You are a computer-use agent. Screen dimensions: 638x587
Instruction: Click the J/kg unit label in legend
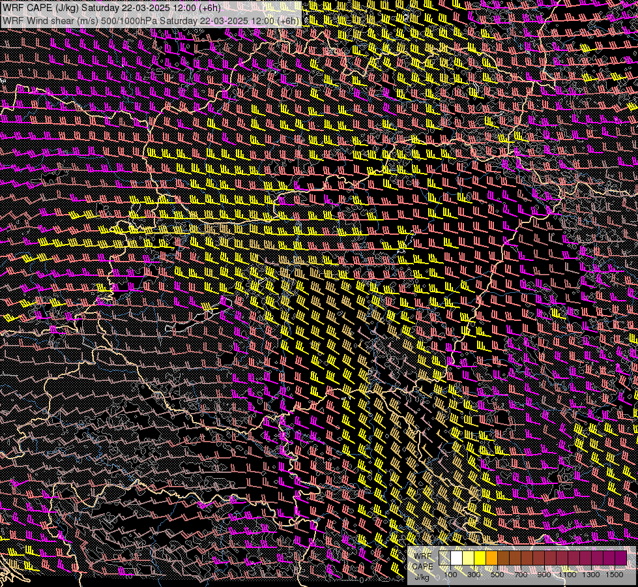pyautogui.click(x=422, y=577)
